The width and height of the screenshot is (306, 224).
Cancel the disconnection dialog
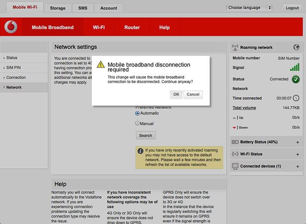click(x=193, y=94)
